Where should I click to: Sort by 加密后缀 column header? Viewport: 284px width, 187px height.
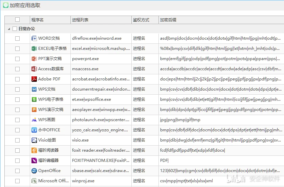coord(221,20)
